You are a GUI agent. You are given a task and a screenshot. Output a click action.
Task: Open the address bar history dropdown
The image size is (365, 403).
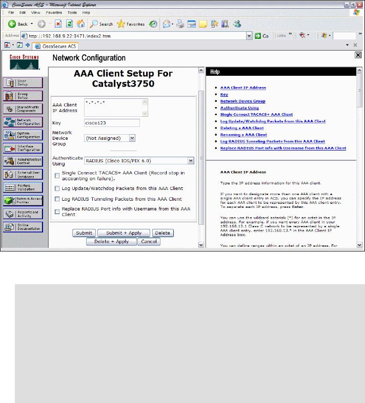point(249,36)
